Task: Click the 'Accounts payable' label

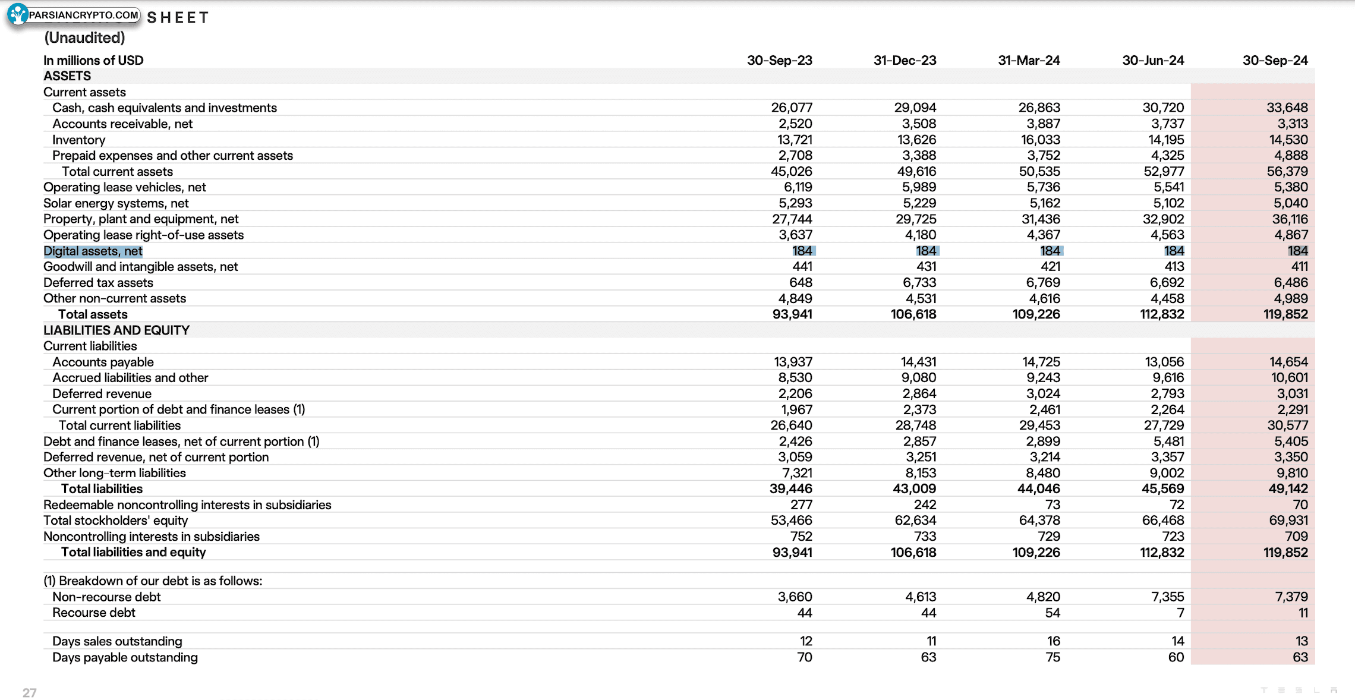Action: click(103, 362)
